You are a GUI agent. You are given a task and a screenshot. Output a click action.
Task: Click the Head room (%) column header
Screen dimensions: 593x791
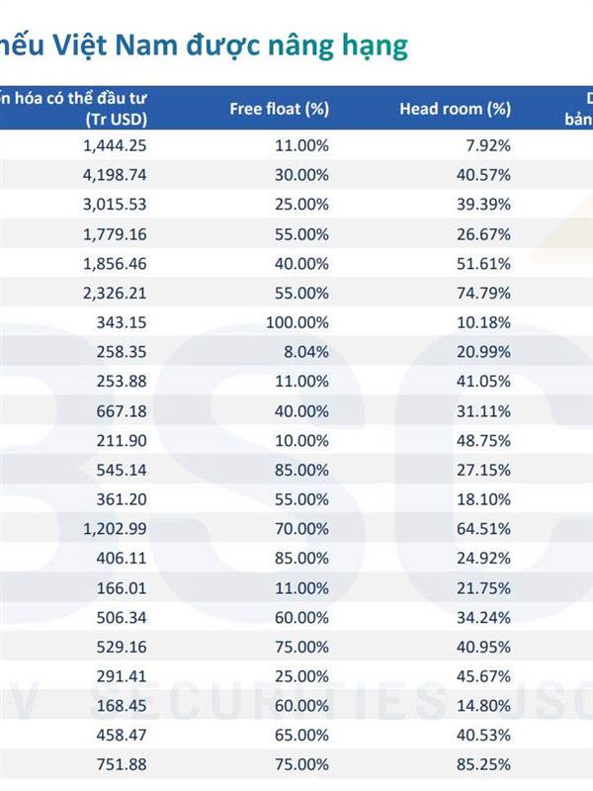pyautogui.click(x=456, y=109)
